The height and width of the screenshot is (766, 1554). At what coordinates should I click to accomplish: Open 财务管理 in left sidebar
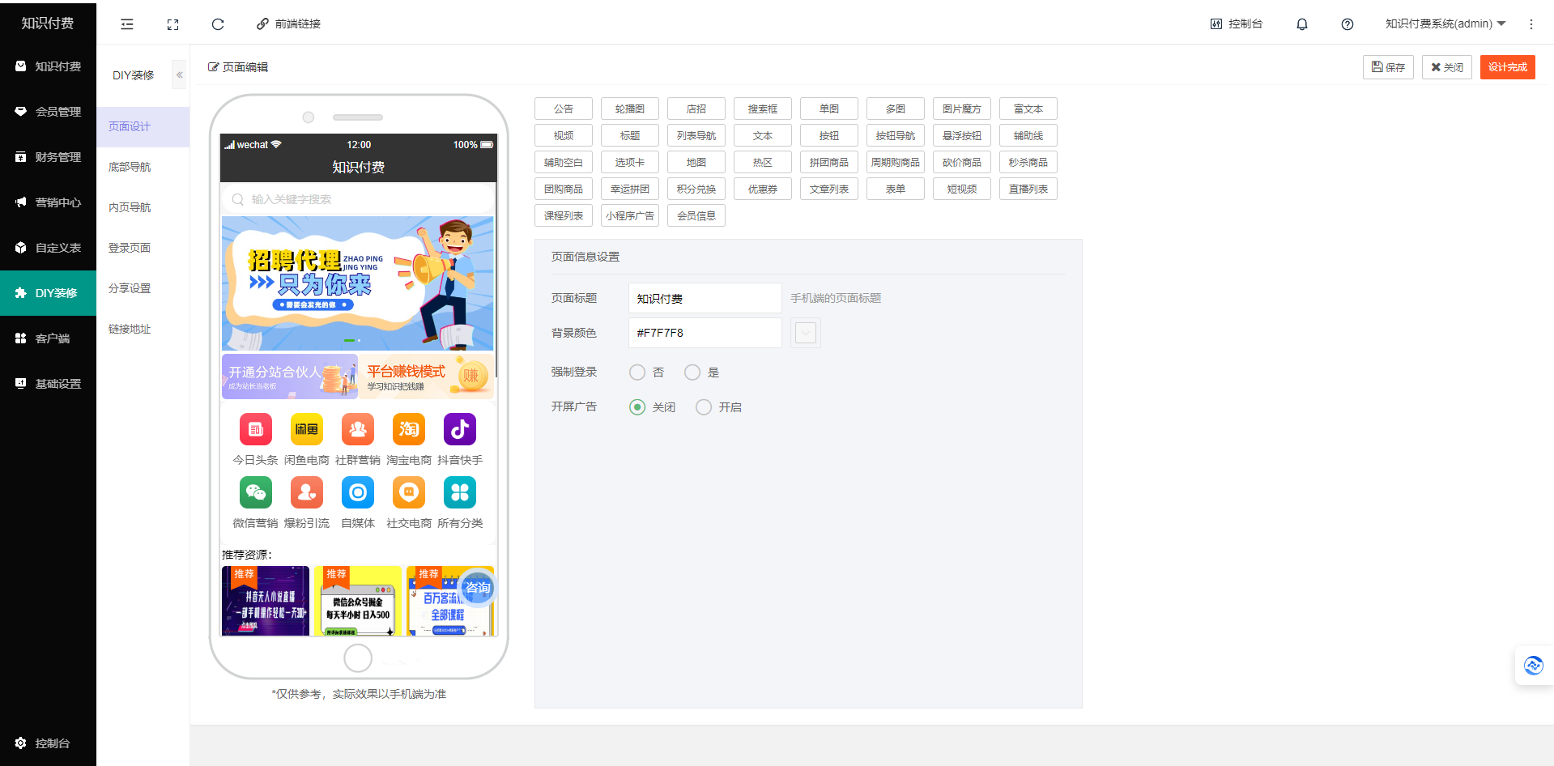coord(48,157)
